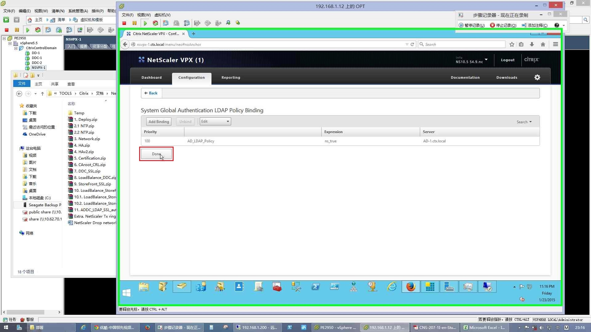Image resolution: width=591 pixels, height=332 pixels.
Task: Click the Firefox bookmark star icon
Action: pyautogui.click(x=512, y=44)
